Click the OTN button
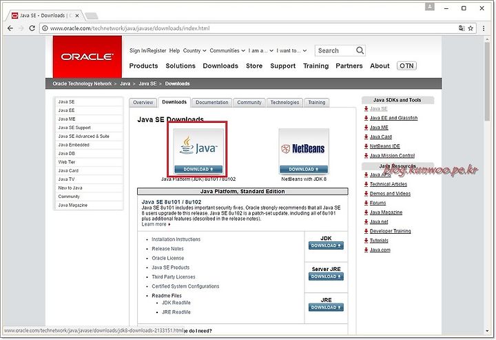 coord(406,66)
